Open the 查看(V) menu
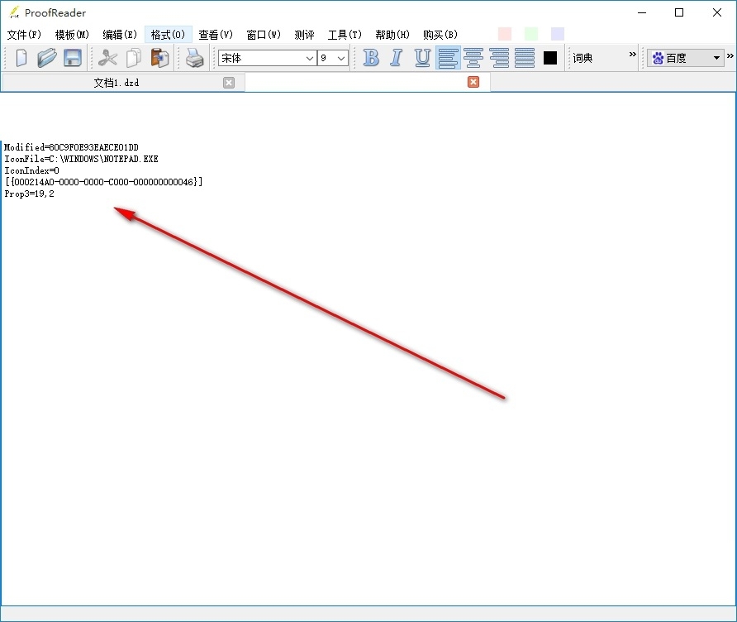The height and width of the screenshot is (622, 737). pos(216,35)
